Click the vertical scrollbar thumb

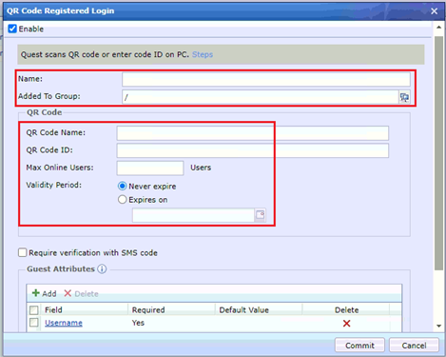click(438, 153)
